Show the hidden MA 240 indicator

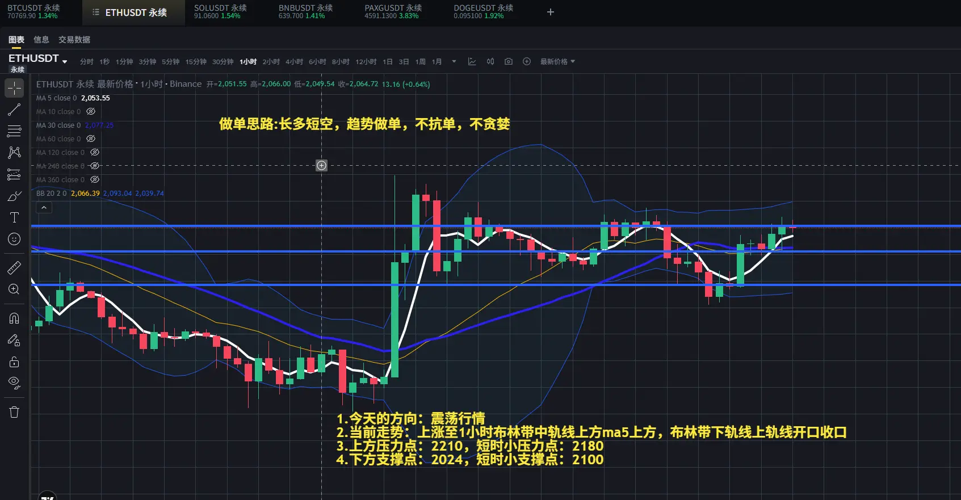tap(95, 166)
